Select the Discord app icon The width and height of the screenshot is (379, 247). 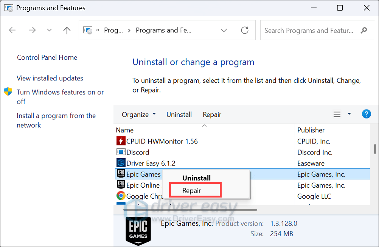[120, 152]
